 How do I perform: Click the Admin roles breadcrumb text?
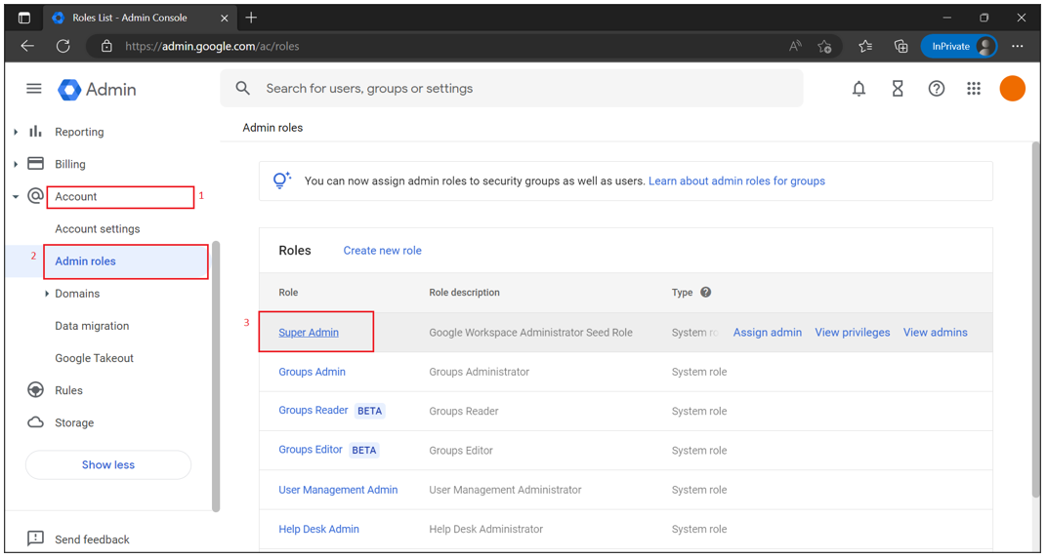click(272, 128)
